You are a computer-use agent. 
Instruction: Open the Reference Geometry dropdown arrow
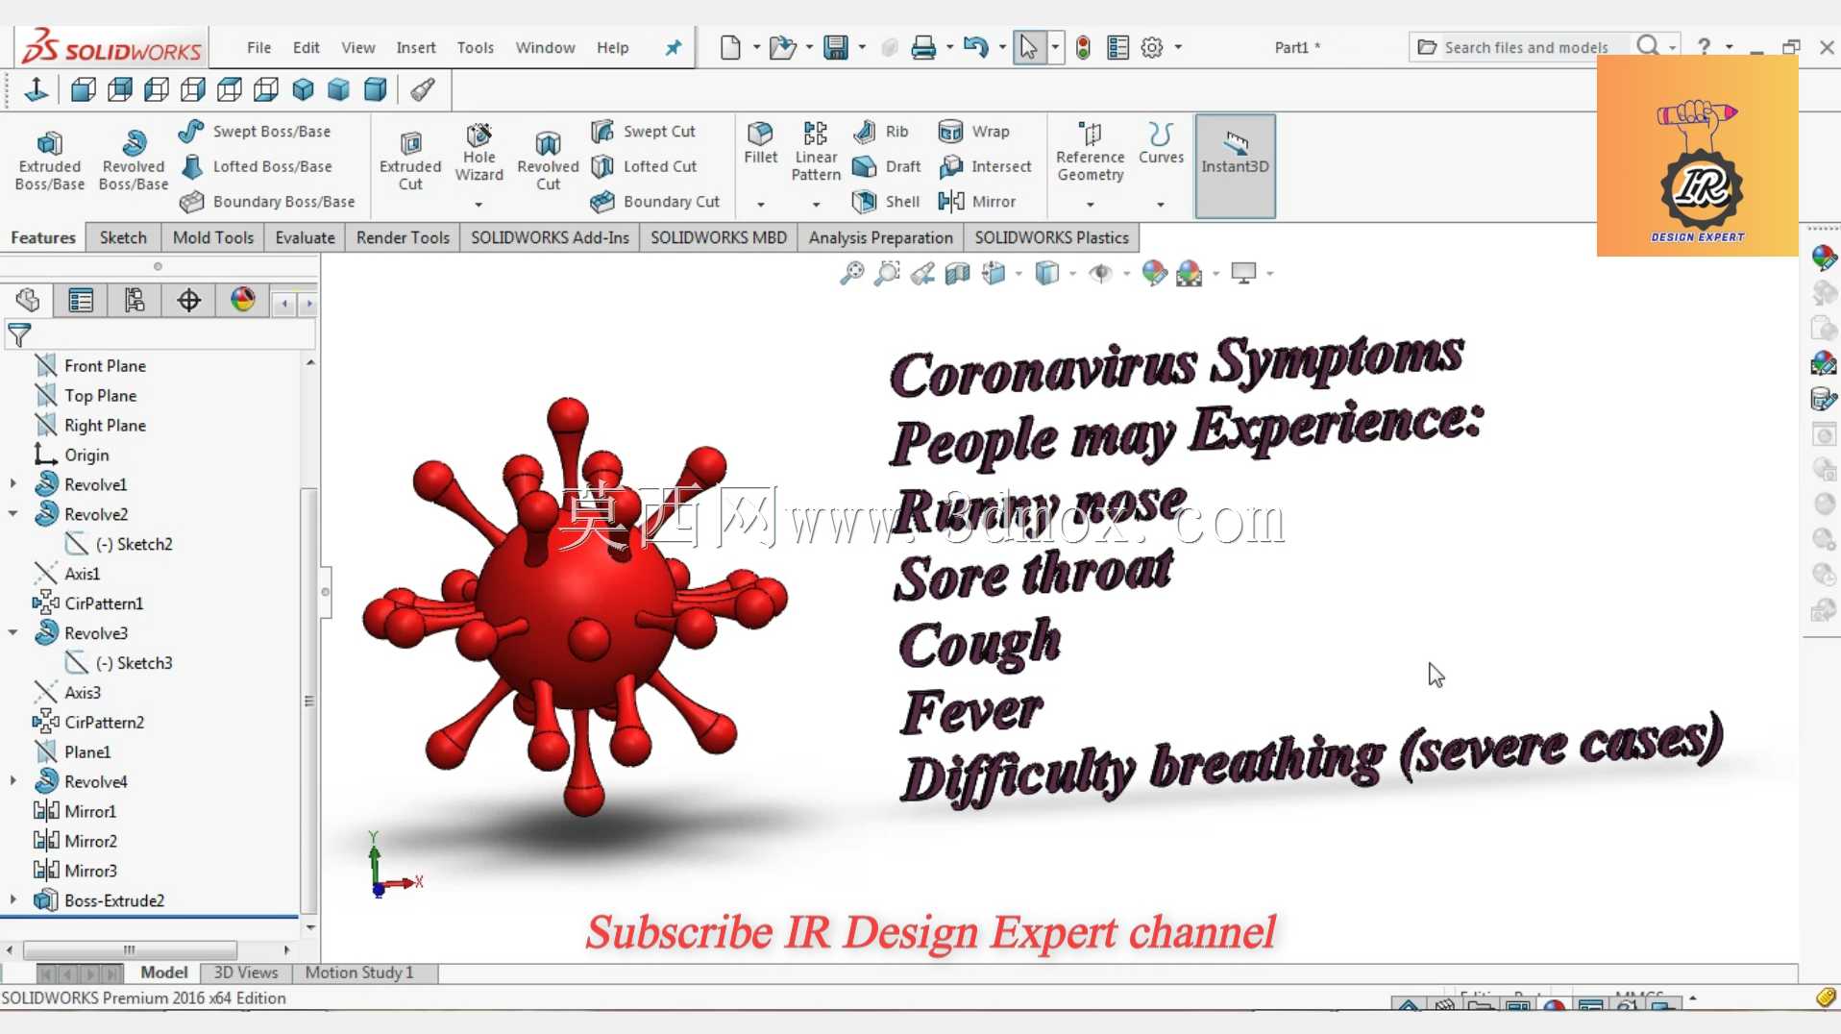[x=1090, y=204]
